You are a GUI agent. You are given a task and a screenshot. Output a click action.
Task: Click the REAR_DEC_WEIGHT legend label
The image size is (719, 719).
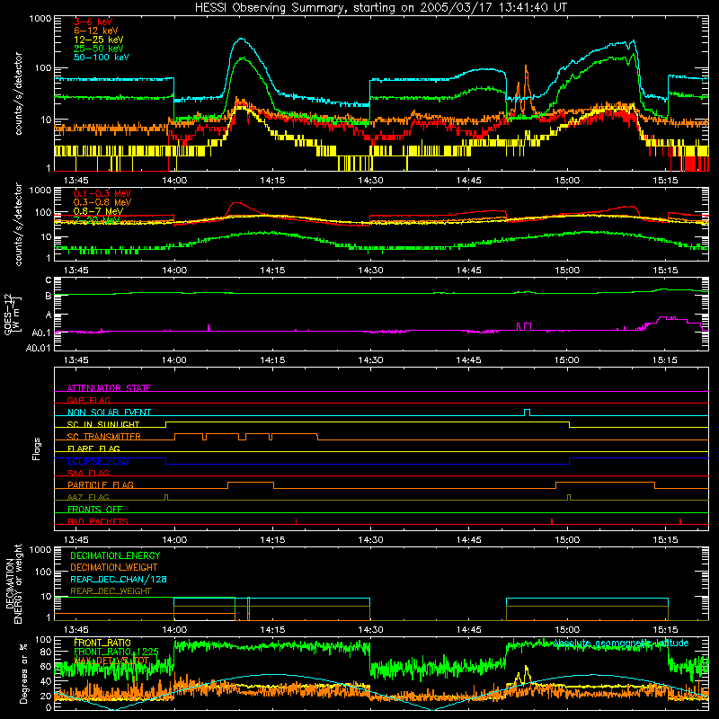coord(111,591)
